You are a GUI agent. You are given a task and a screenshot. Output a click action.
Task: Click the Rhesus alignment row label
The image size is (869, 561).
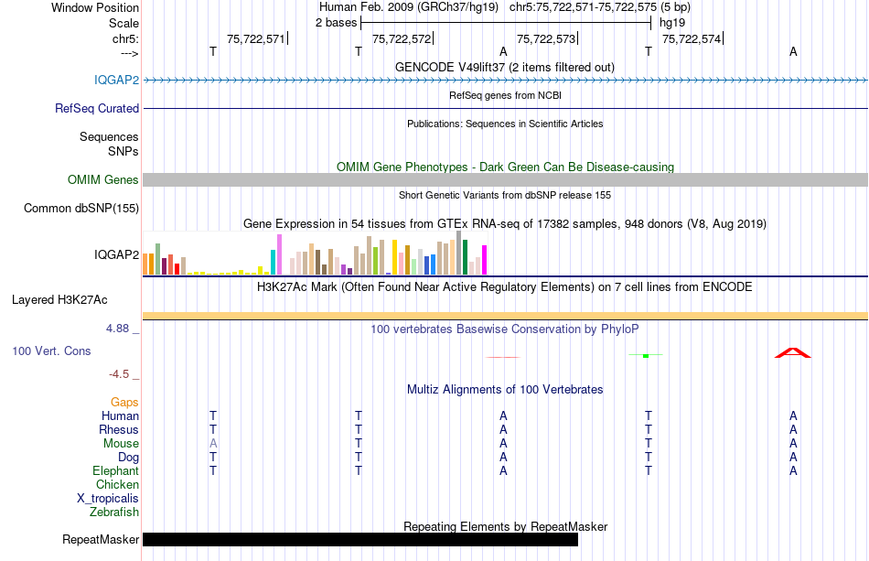coord(119,429)
